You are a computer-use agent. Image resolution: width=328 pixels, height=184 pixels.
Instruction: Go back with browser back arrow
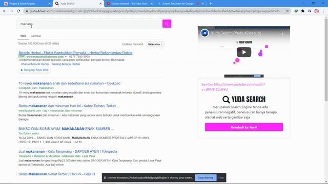click(5, 11)
